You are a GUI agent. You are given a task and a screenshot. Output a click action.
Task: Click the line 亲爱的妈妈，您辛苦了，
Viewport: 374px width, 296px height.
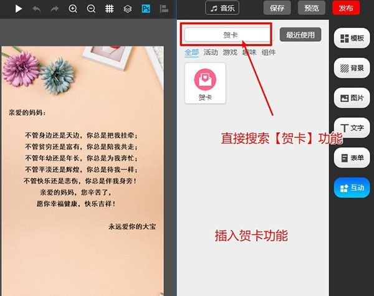click(75, 193)
